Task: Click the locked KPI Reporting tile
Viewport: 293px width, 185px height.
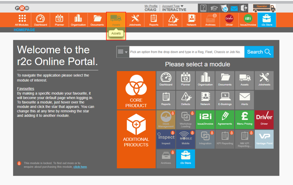Action: coord(225,139)
